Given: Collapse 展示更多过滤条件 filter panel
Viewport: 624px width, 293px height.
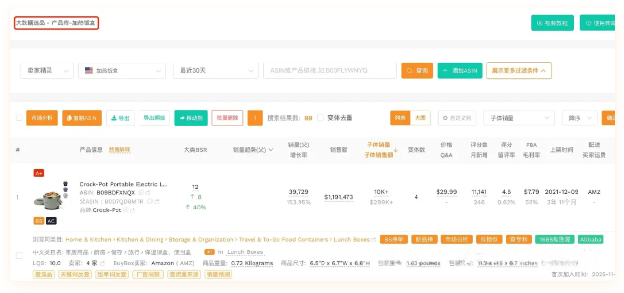Looking at the screenshot, I should [x=518, y=70].
